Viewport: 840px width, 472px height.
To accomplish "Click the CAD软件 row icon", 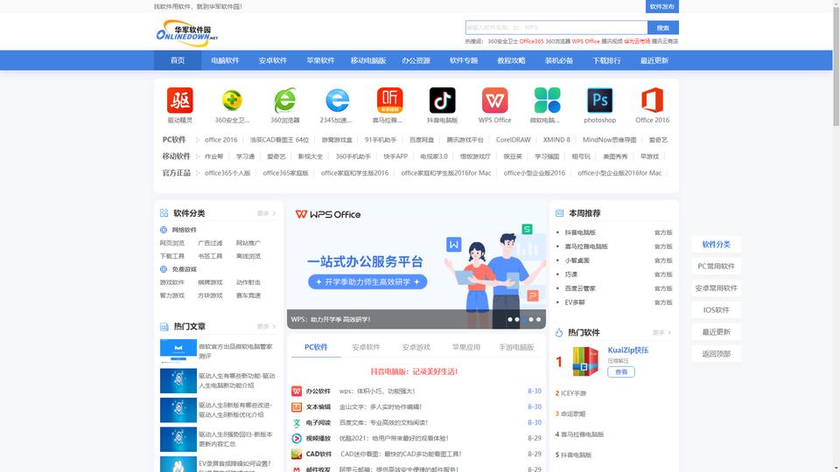I will point(297,454).
